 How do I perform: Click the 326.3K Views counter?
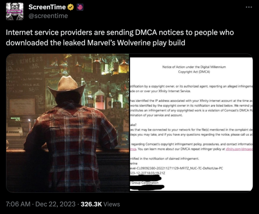point(100,204)
